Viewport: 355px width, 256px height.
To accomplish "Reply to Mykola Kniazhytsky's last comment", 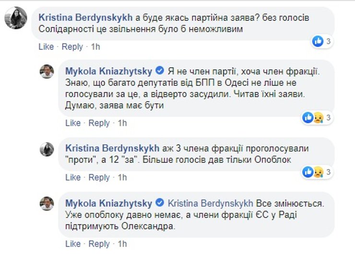I will [99, 244].
